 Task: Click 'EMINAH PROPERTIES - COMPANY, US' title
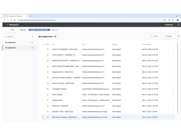66,61
